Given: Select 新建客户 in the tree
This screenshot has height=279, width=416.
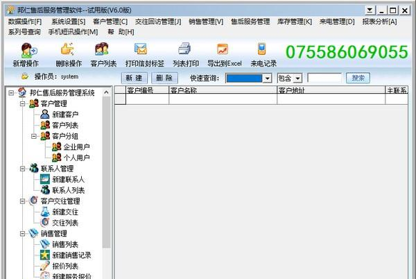Looking at the screenshot, I should tap(65, 115).
